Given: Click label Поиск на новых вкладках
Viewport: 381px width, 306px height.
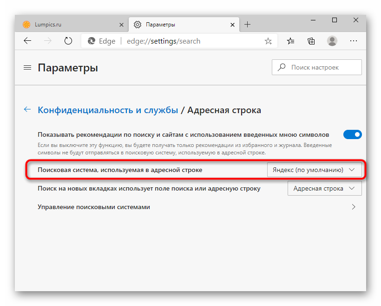Looking at the screenshot, I should tap(149, 188).
